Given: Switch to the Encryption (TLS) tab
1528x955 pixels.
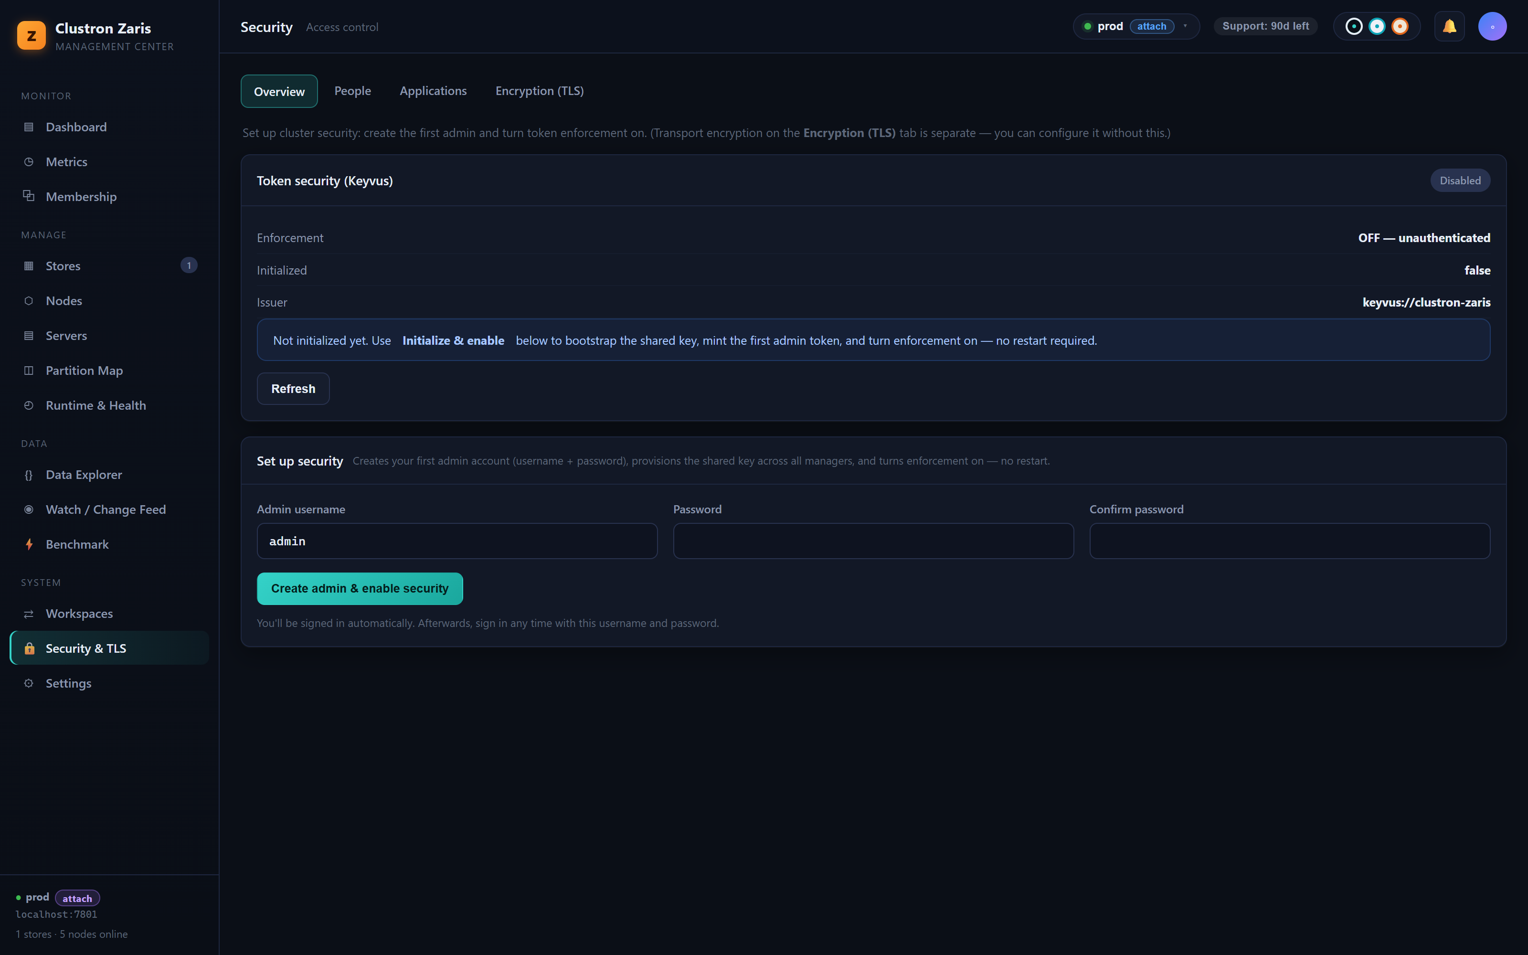Looking at the screenshot, I should click(539, 91).
